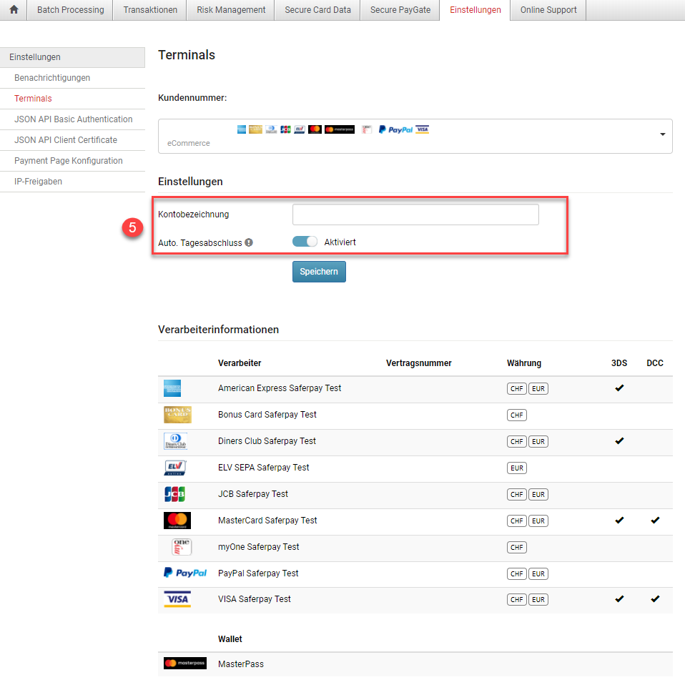Click the JCB logo in the processor list
This screenshot has width=685, height=685.
(175, 494)
